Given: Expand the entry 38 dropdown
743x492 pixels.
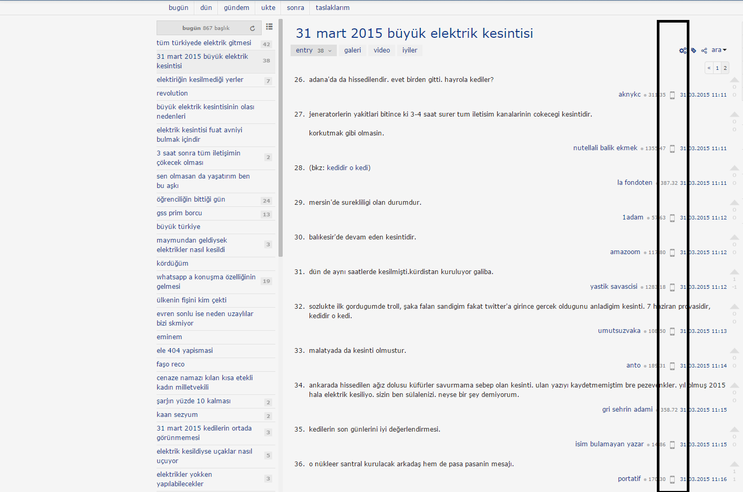Looking at the screenshot, I should click(x=314, y=50).
